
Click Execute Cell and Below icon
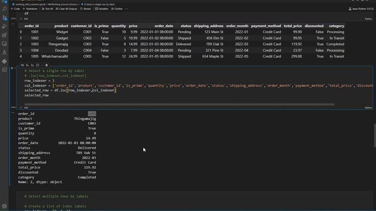pos(32,65)
